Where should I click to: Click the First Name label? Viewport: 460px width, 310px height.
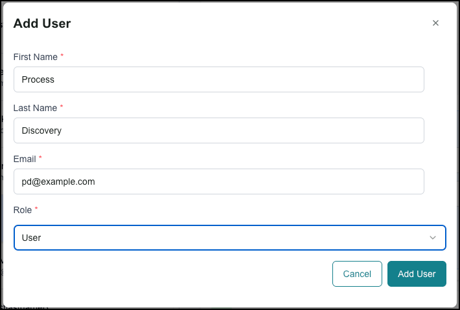(x=36, y=57)
